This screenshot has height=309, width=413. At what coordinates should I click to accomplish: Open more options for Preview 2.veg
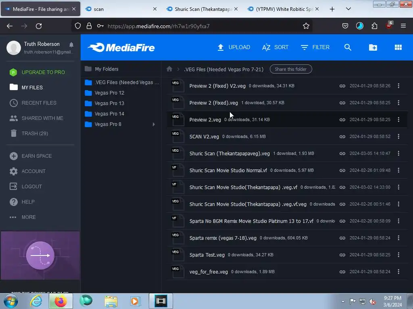coord(398,119)
